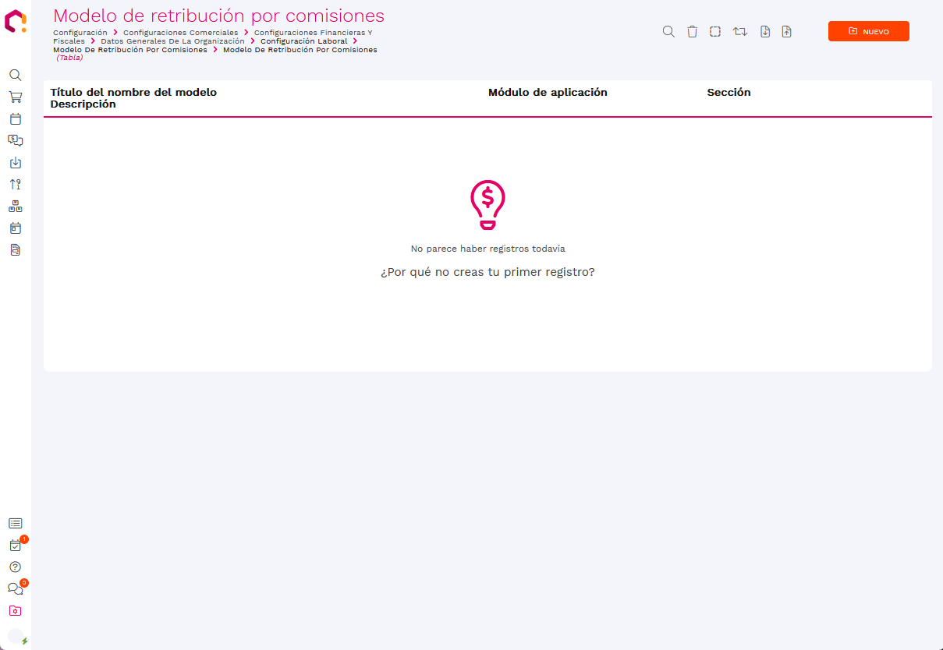The width and height of the screenshot is (943, 650).
Task: Open the dollar chat bubbles sidebar icon
Action: click(15, 141)
